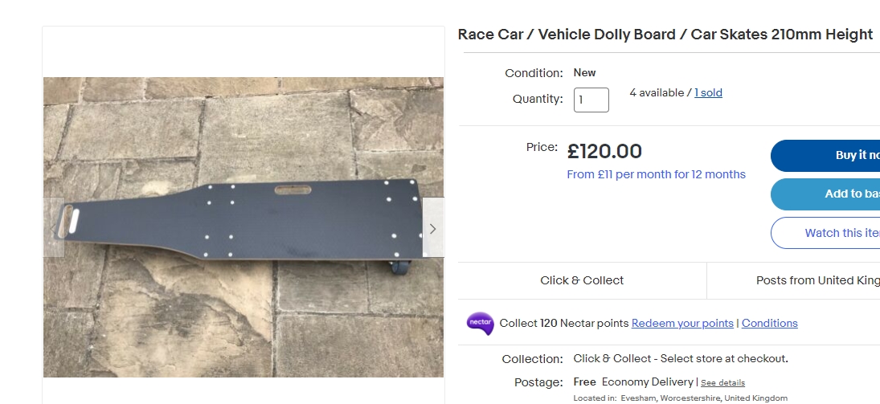Open 'From £11 per month' finance link

coord(656,174)
